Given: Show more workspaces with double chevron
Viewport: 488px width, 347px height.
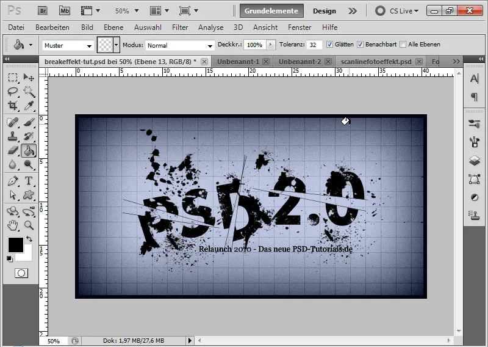Looking at the screenshot, I should (x=353, y=11).
